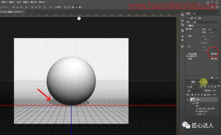Open the Tool Presets crossed-tools panel icon
Image resolution: width=221 pixels, height=135 pixels.
[182, 46]
